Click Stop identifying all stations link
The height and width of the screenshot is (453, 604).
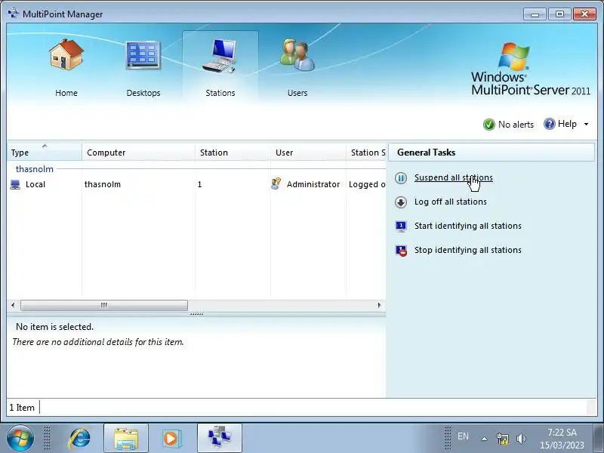(467, 250)
